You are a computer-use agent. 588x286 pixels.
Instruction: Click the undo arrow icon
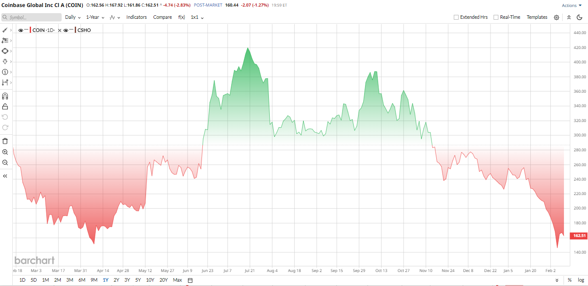(x=5, y=117)
